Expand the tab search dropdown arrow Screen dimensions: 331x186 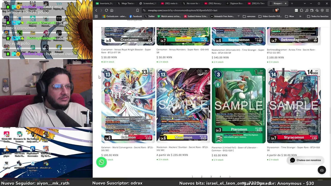click(305, 3)
